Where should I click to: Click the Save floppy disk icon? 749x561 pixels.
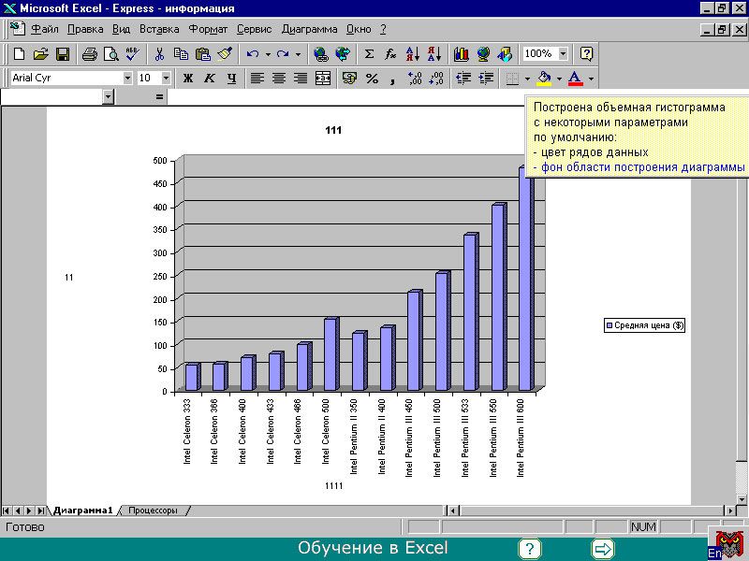pyautogui.click(x=63, y=54)
